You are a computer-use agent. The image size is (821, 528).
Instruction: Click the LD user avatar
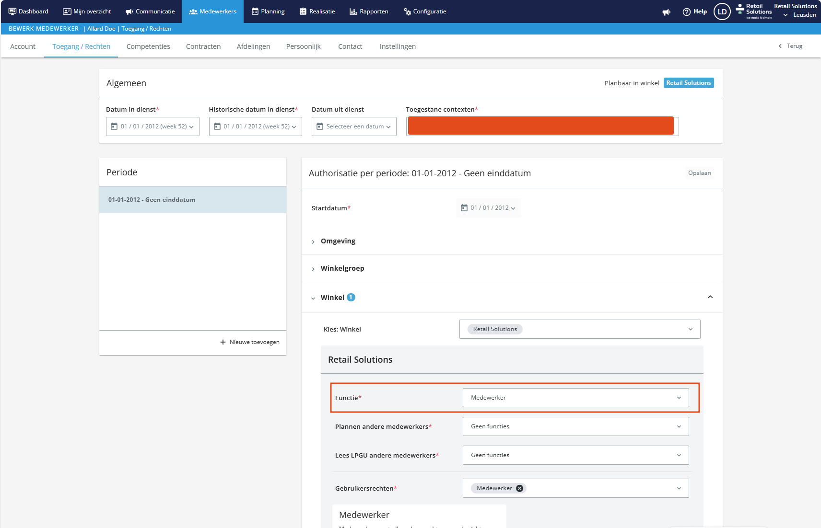tap(722, 11)
